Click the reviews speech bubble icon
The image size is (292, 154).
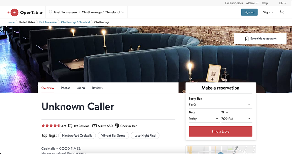[x=70, y=126]
